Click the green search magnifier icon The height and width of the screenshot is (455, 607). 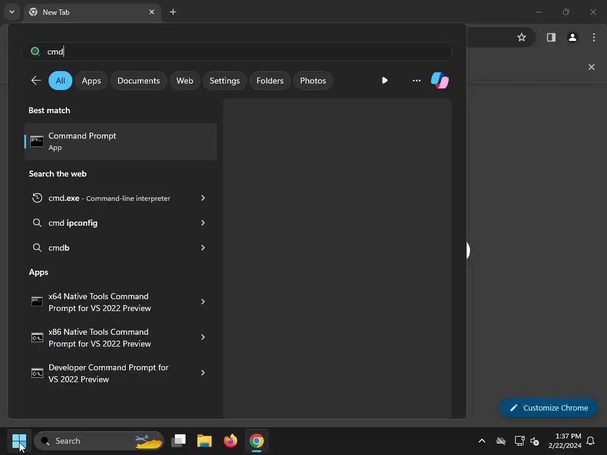click(x=35, y=52)
